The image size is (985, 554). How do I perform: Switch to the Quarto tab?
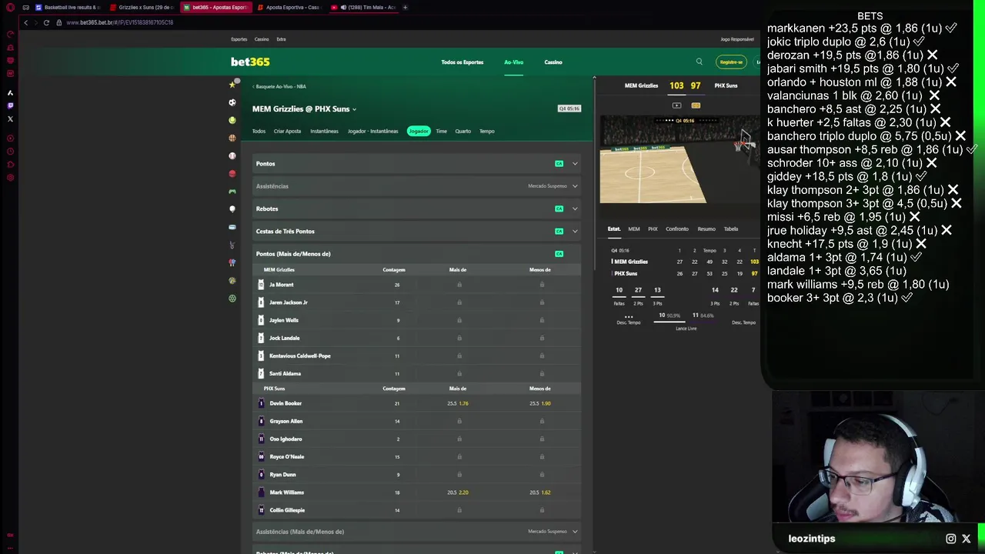[x=462, y=131]
